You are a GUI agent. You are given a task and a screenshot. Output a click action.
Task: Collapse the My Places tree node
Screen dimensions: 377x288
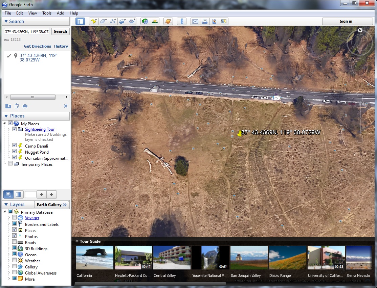[4, 123]
